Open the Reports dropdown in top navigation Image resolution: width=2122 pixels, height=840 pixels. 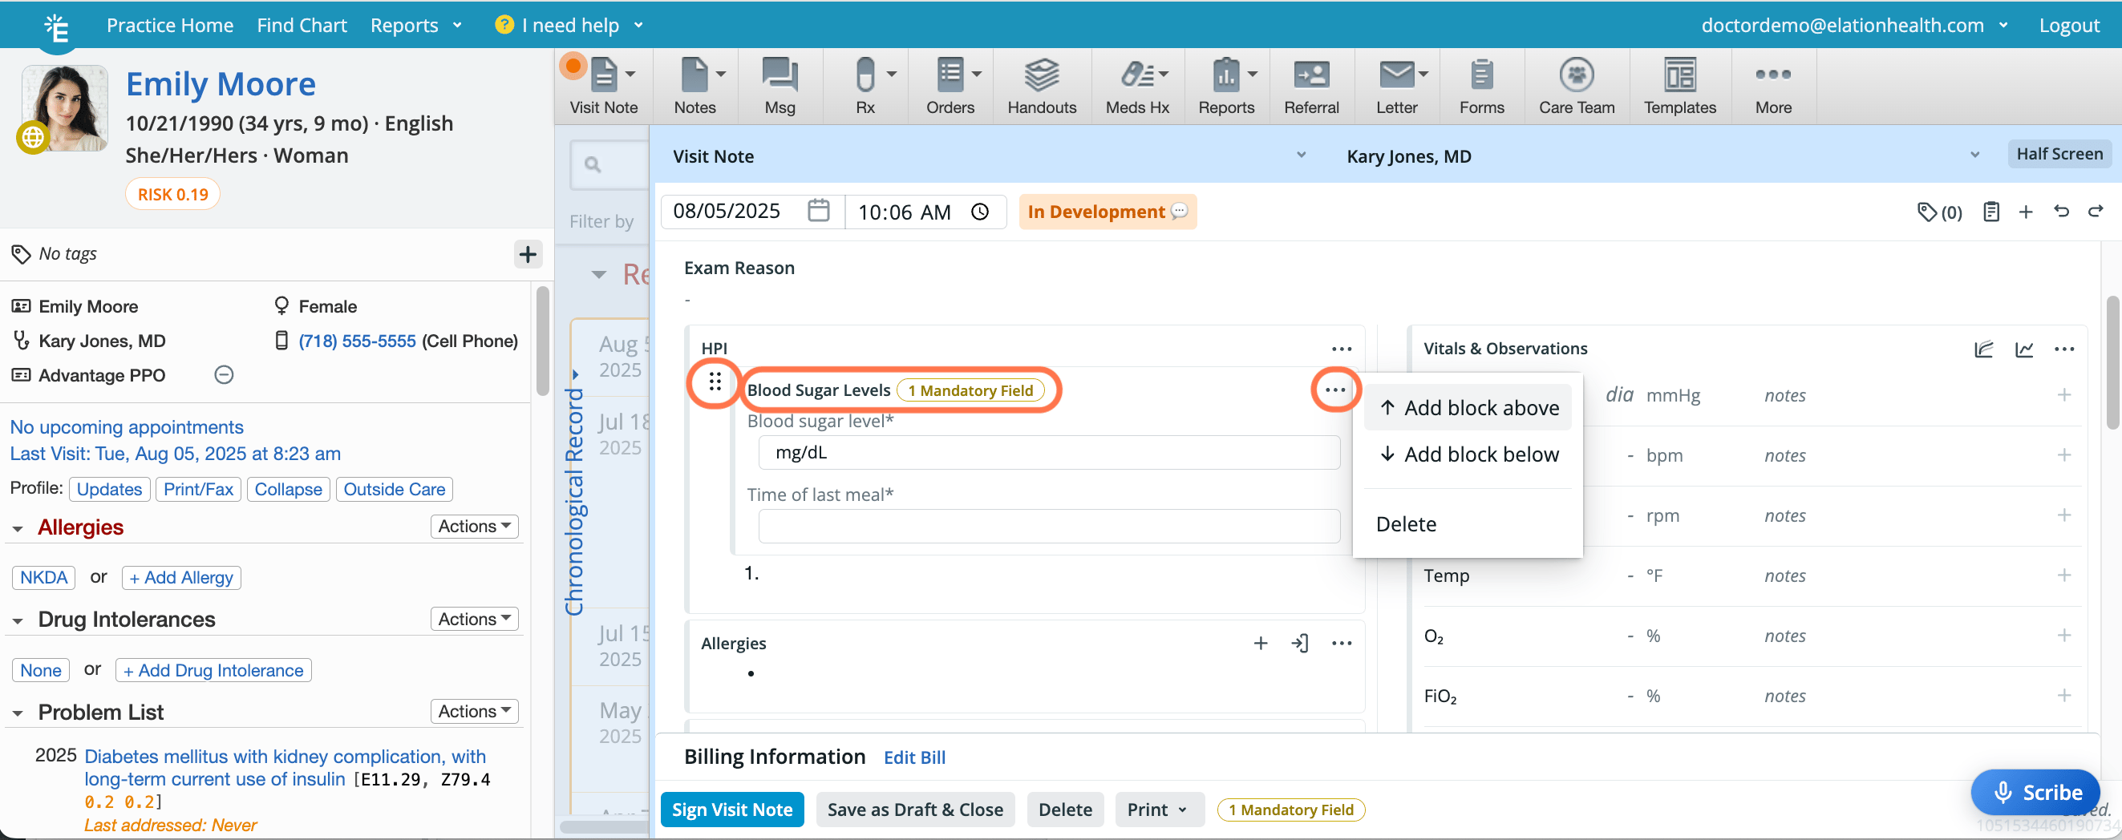(415, 26)
